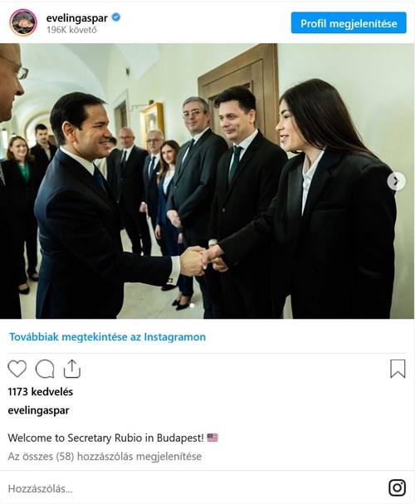View all 58 comments link
Screen dimensions: 415x504
pyautogui.click(x=105, y=456)
